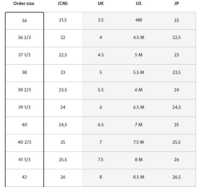Image resolution: width=202 pixels, height=187 pixels.
Task: Click the US column header
Action: tap(139, 3)
